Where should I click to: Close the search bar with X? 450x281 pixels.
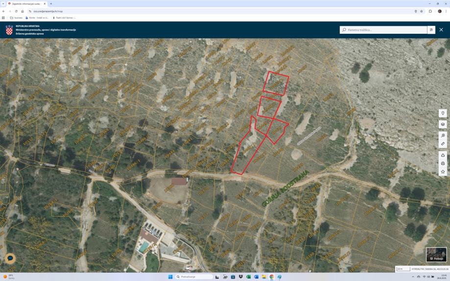click(441, 30)
